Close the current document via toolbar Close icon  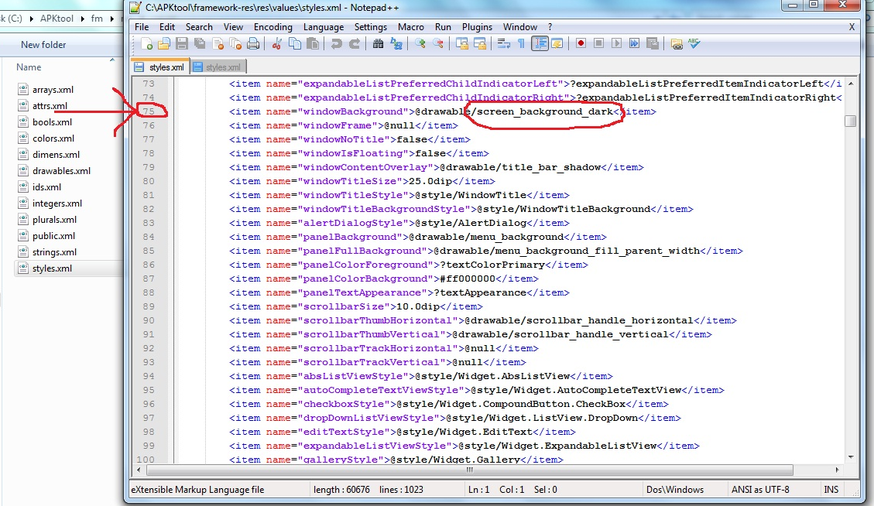[218, 43]
